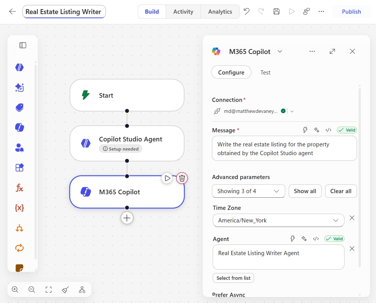
Task: Click the Show all button
Action: point(305,191)
